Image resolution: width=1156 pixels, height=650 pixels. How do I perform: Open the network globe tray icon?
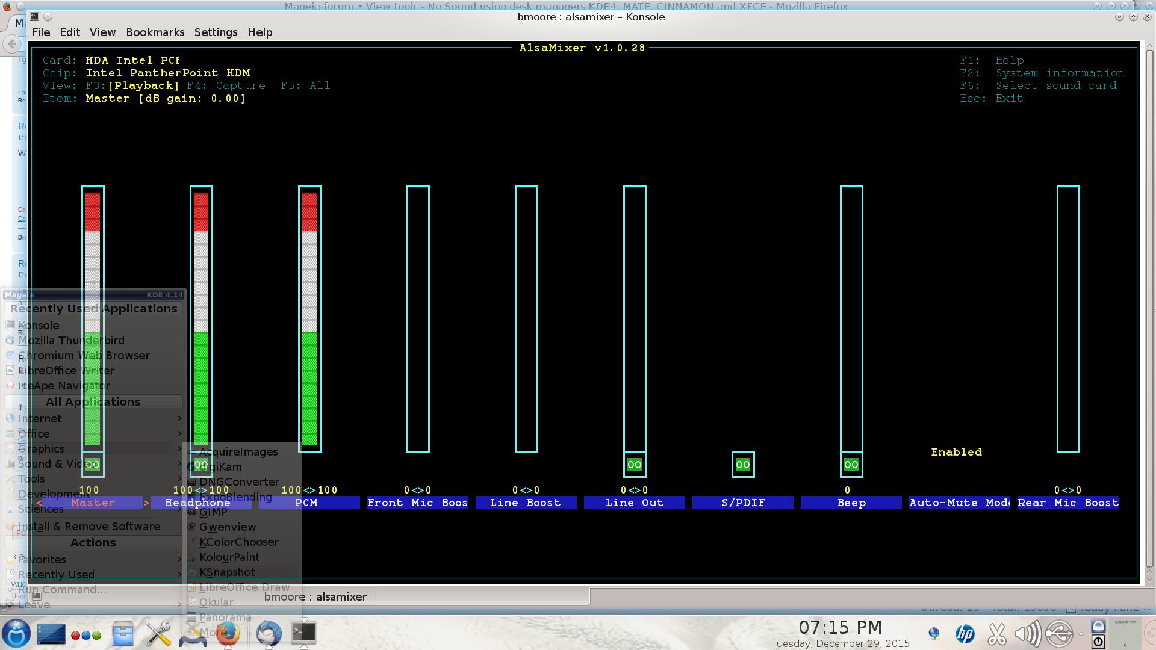[x=934, y=633]
